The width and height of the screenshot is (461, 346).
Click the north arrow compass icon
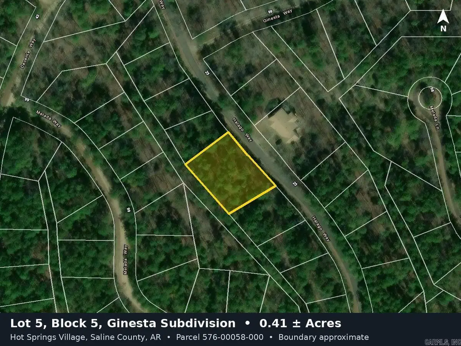[443, 20]
